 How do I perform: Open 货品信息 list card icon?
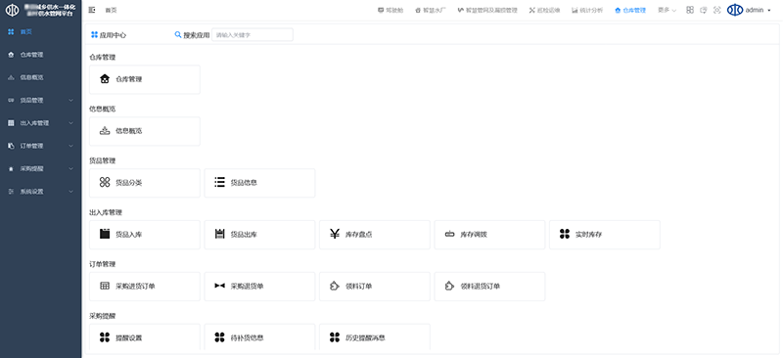[x=219, y=182]
